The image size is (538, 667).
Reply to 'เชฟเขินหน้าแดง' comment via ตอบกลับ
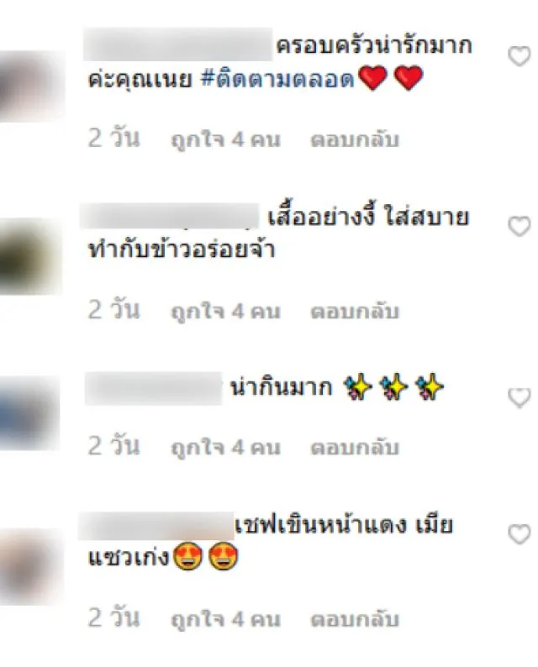355,619
